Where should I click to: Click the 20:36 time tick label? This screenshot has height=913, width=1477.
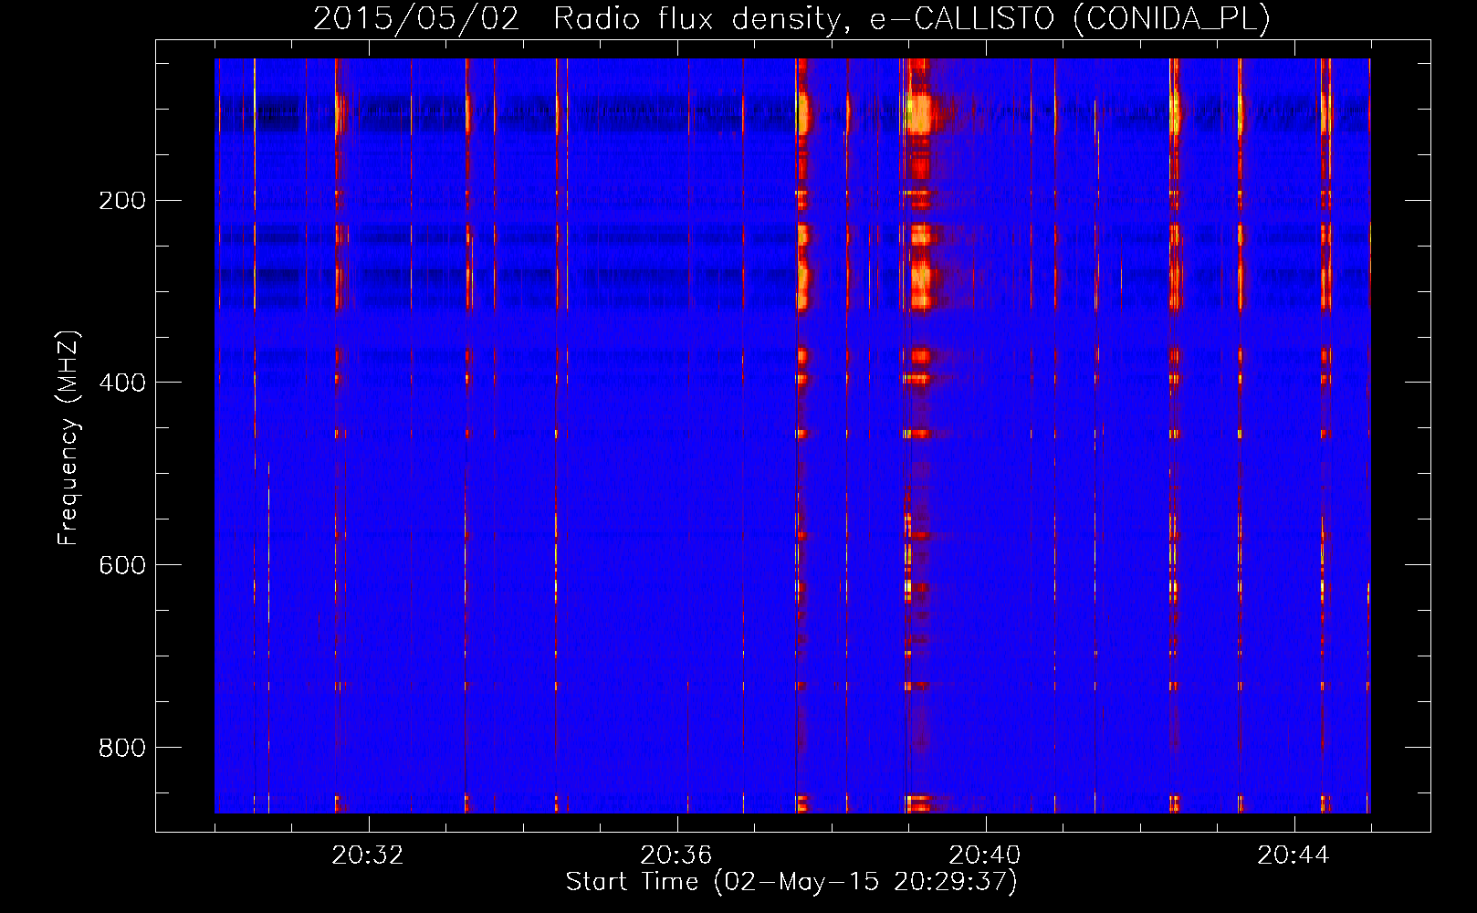click(676, 855)
